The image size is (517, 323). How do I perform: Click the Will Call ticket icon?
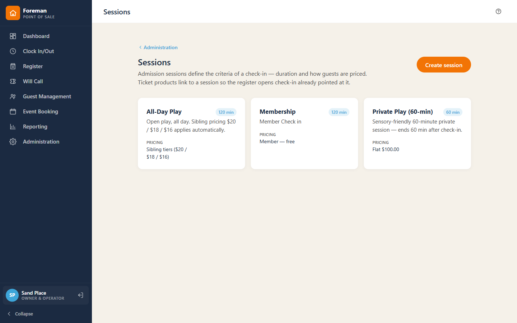(x=13, y=81)
